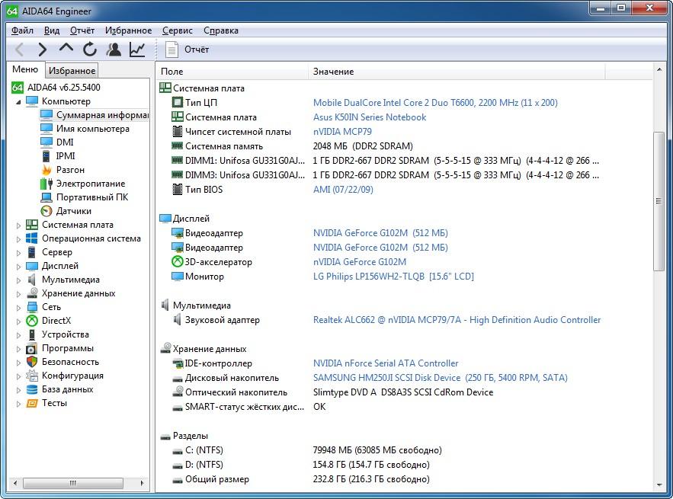
Task: Open the Справка menu
Action: (x=220, y=30)
